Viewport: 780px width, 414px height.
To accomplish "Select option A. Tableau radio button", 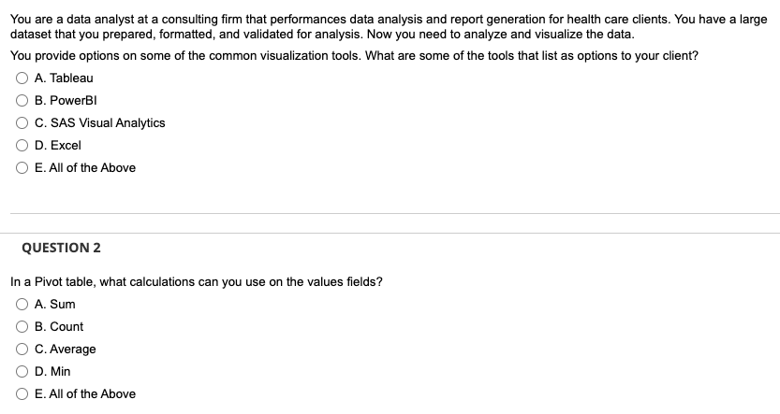I will [22, 78].
